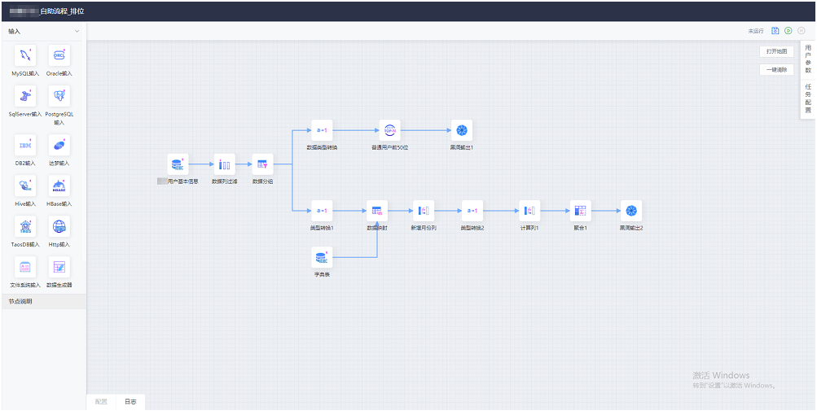
Task: Click the 打开地图 button
Action: [x=776, y=51]
